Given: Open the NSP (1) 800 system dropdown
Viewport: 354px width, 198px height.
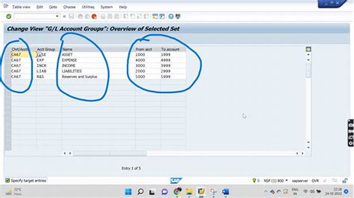Looking at the screenshot, I should point(286,180).
